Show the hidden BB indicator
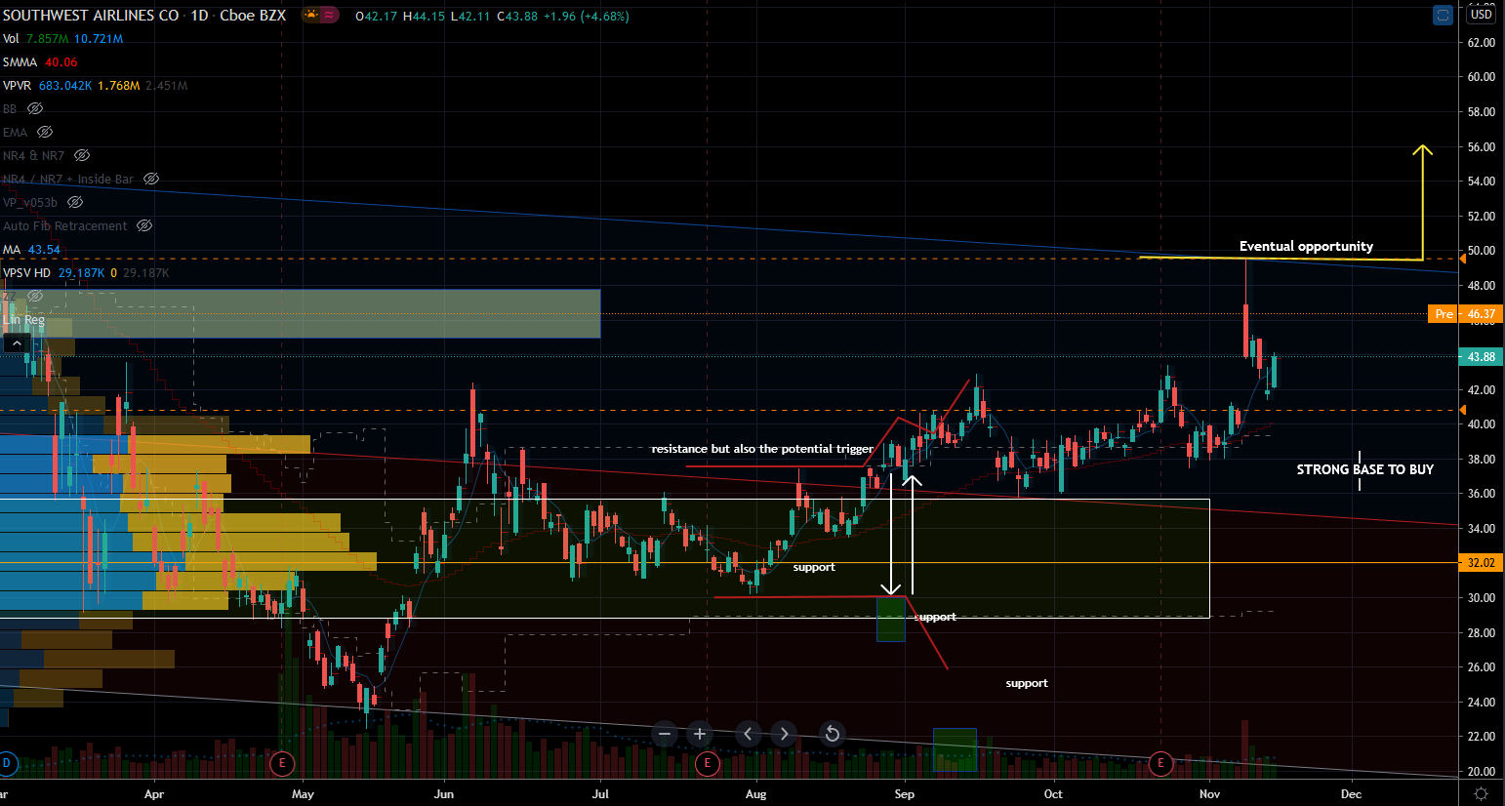Screen dimensions: 1505x806 click(x=35, y=108)
